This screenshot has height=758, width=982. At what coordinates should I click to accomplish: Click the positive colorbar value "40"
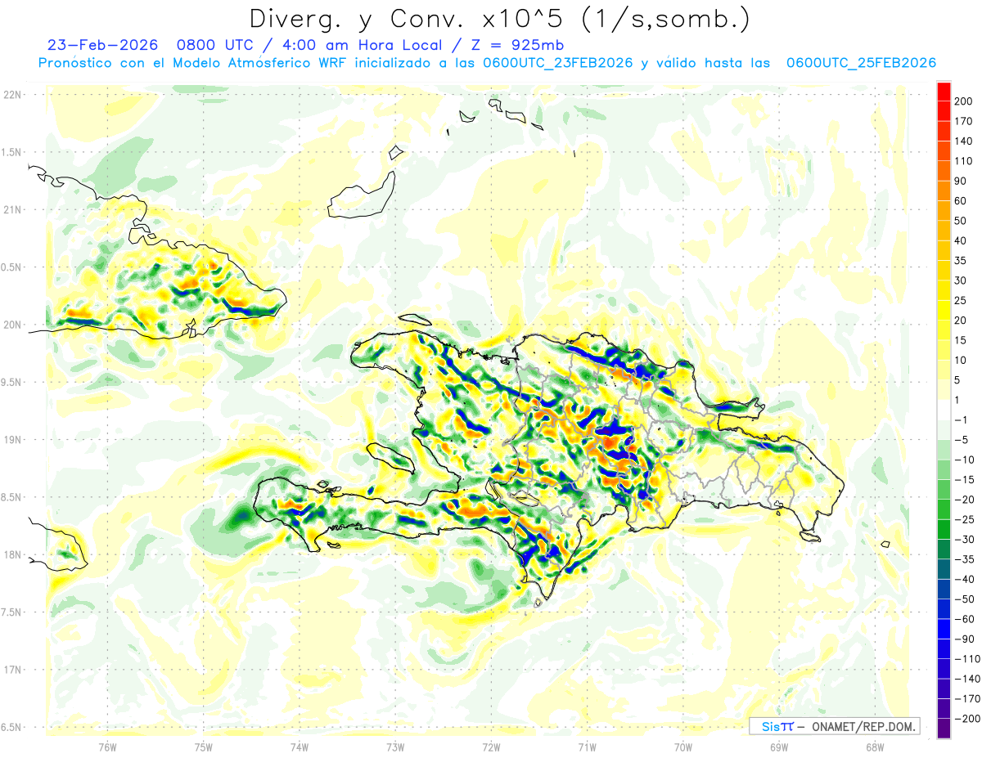point(962,240)
